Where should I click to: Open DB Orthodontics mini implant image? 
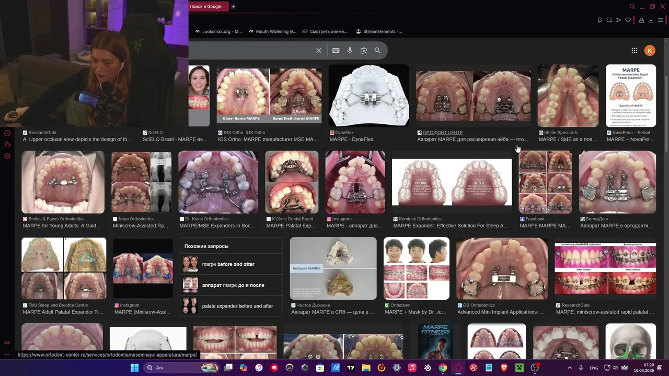[x=502, y=268]
